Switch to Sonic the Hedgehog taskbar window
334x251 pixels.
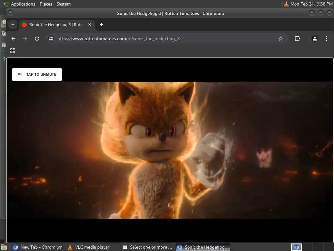tap(203, 247)
